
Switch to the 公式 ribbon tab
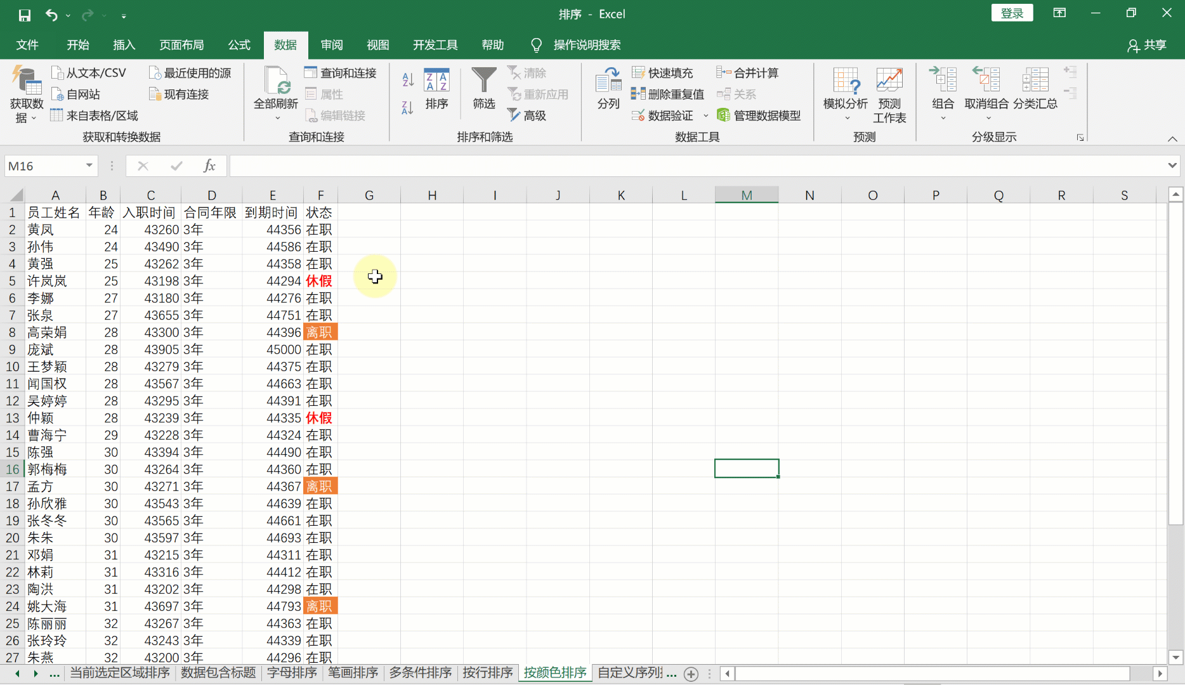pos(239,45)
